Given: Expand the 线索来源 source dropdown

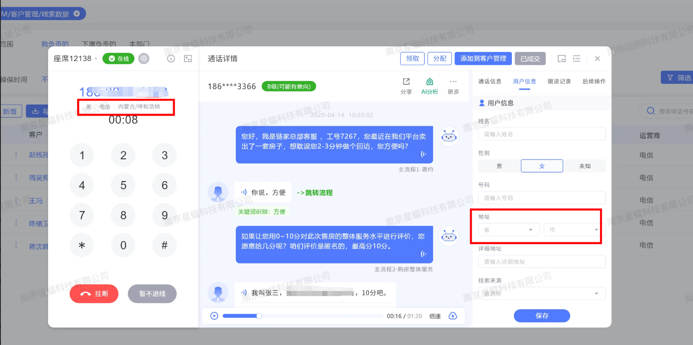Looking at the screenshot, I should [542, 294].
